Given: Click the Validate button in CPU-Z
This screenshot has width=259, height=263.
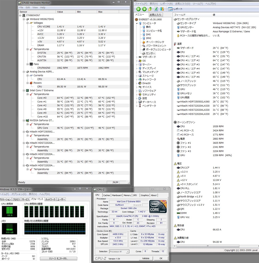Looking at the screenshot, I should [x=145, y=258].
